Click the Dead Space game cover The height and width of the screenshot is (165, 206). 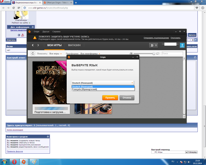pos(50,83)
